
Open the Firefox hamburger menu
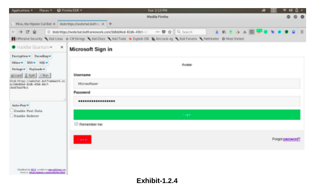pyautogui.click(x=302, y=32)
